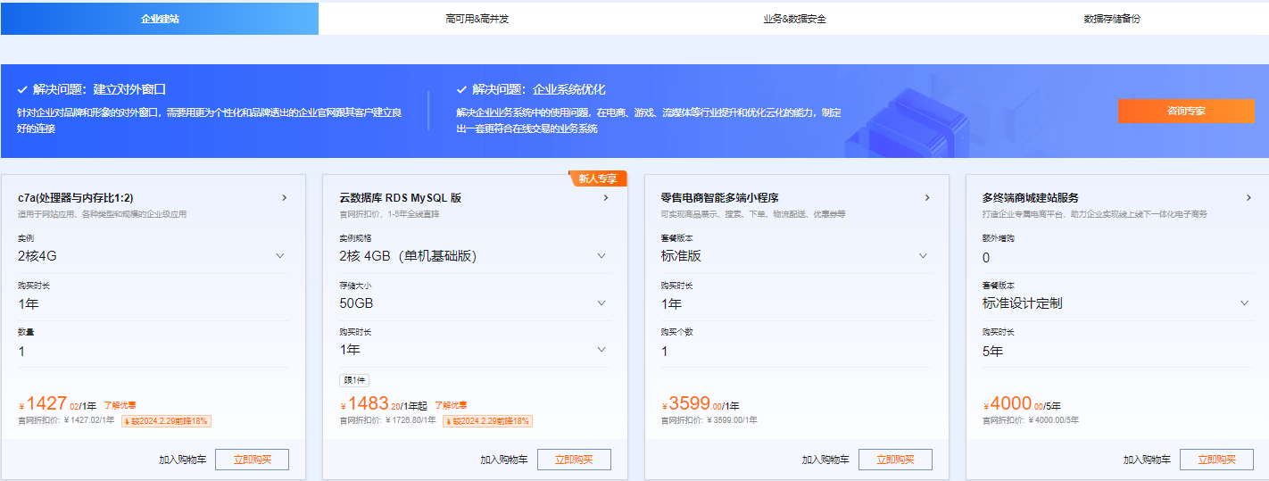
Task: Click price drop tag under the ¥1427 price
Action: pyautogui.click(x=166, y=420)
